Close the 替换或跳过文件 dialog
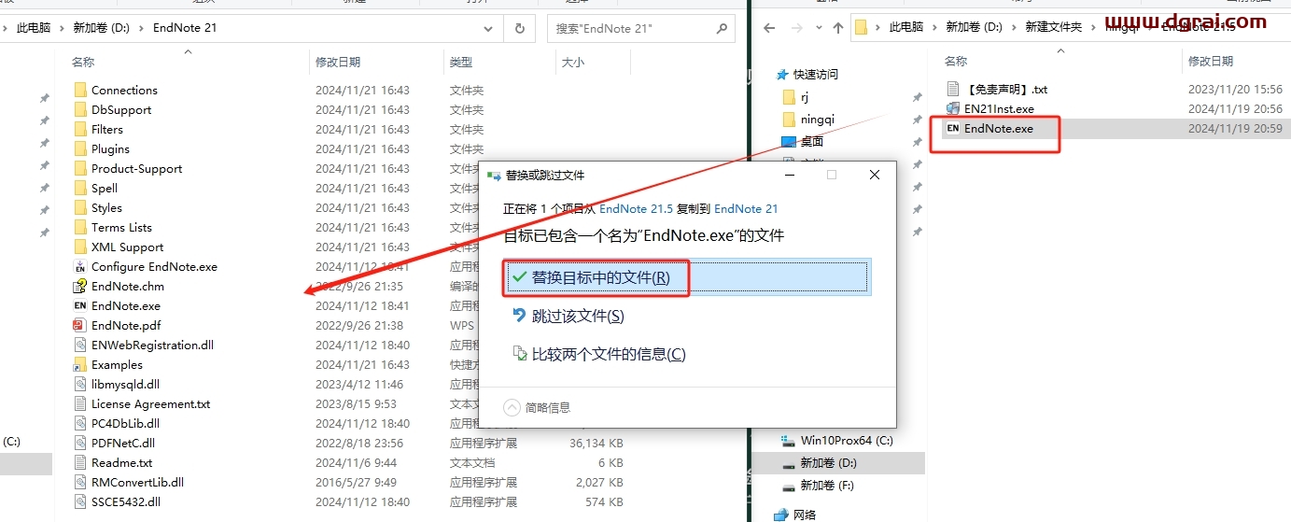This screenshot has width=1291, height=522. [x=874, y=175]
